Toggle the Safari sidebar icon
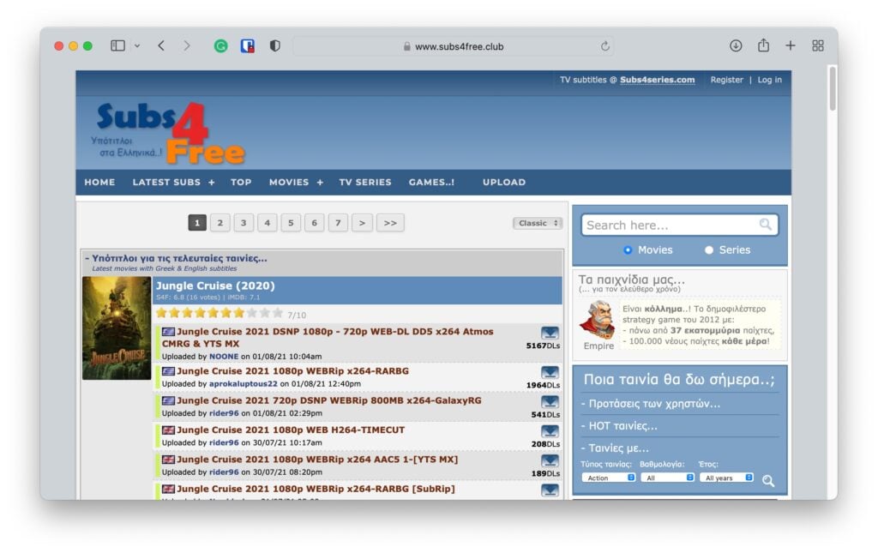This screenshot has width=878, height=553. click(117, 46)
